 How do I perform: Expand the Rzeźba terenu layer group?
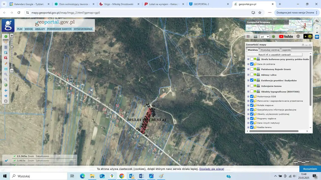click(248, 127)
